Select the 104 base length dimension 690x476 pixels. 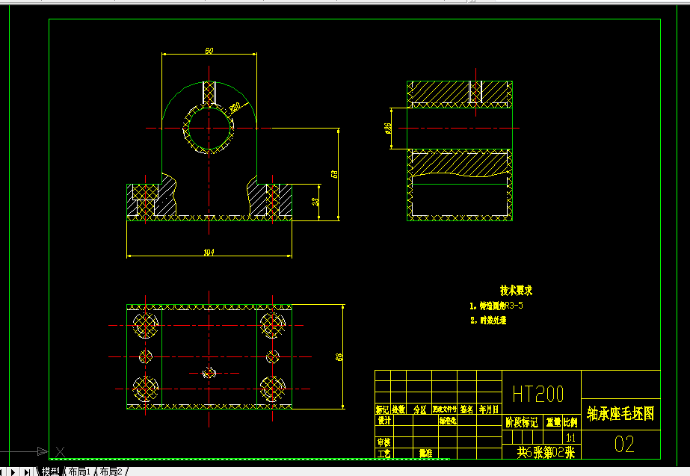pos(209,252)
